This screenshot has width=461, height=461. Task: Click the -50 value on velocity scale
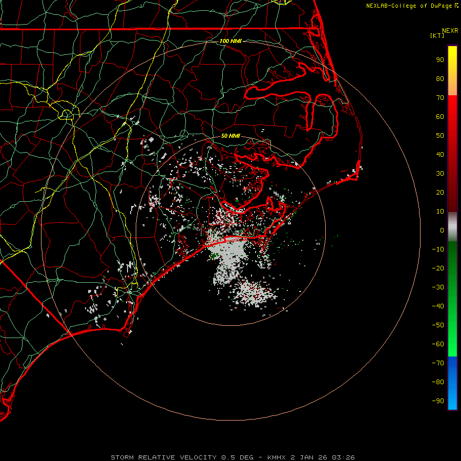(438, 325)
